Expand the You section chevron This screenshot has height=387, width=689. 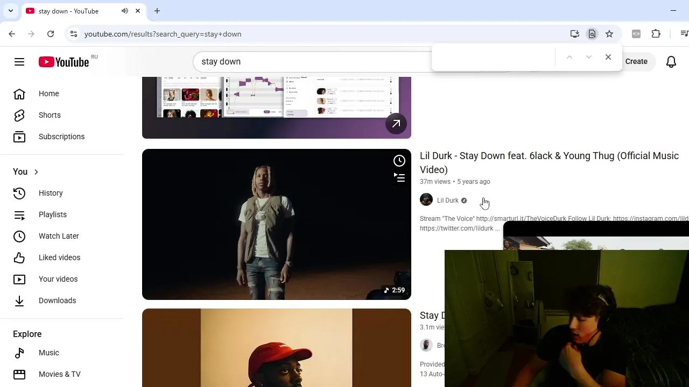pyautogui.click(x=36, y=172)
